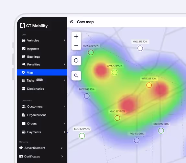Go to the Organizations page
This screenshot has width=186, height=163.
pyautogui.click(x=42, y=115)
